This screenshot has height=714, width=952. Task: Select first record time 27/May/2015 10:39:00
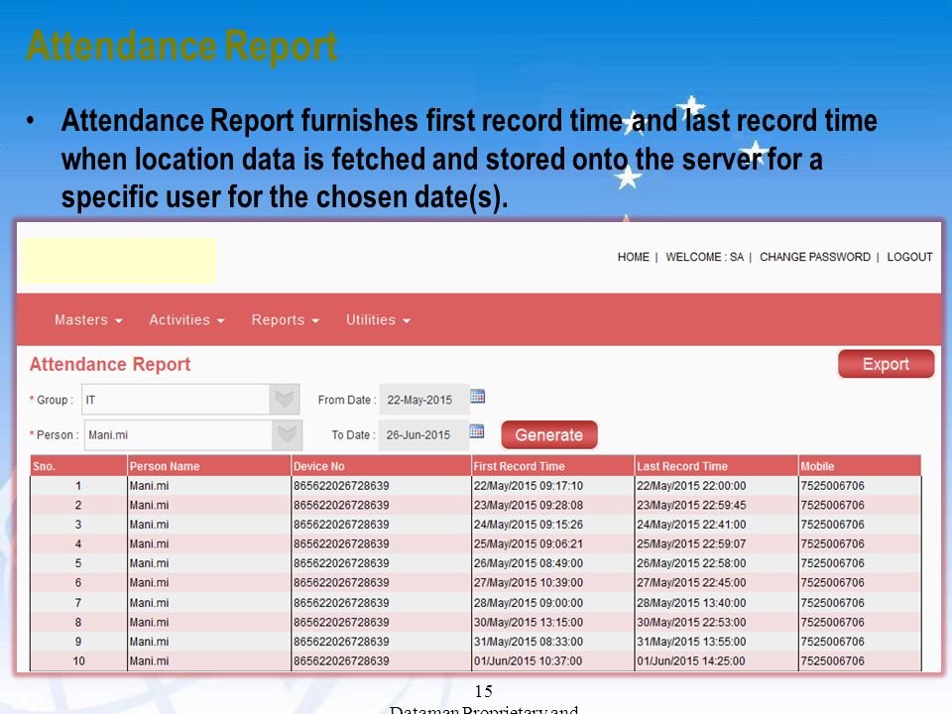click(529, 583)
